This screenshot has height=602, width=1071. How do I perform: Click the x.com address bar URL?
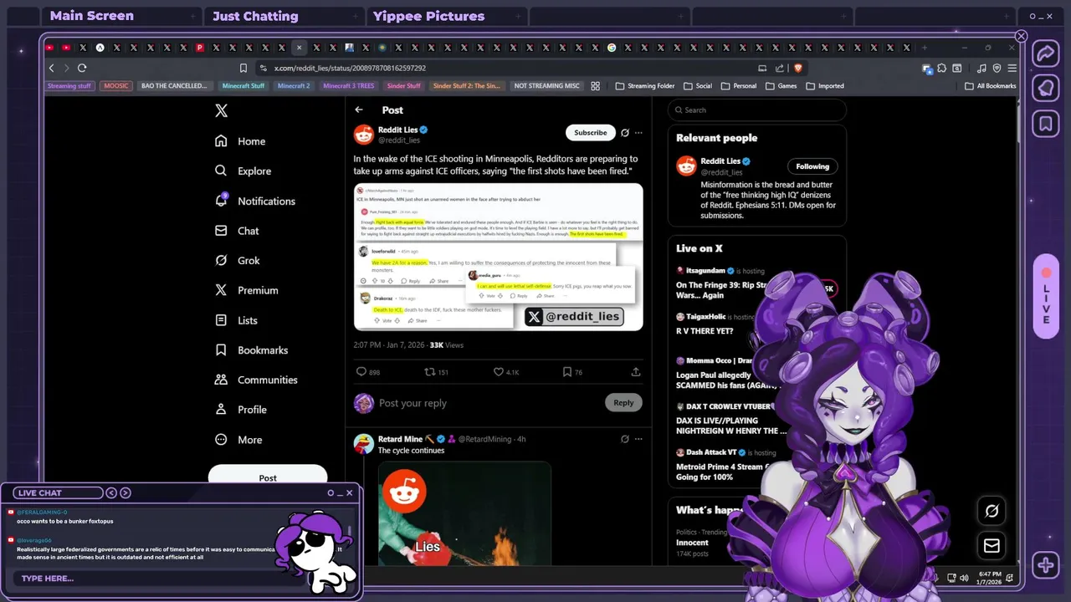[350, 68]
